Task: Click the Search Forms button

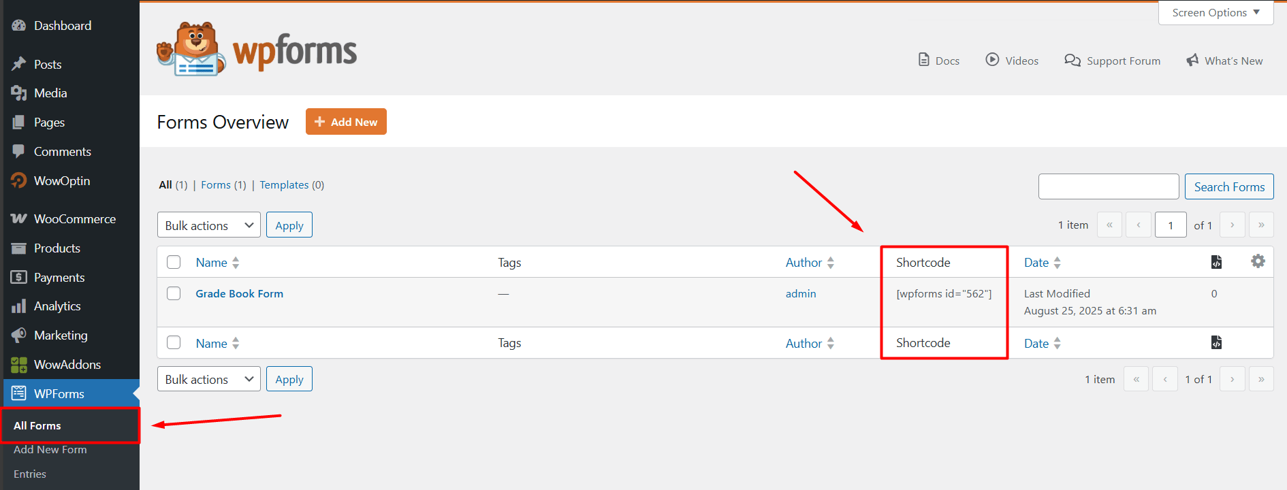Action: pyautogui.click(x=1229, y=186)
